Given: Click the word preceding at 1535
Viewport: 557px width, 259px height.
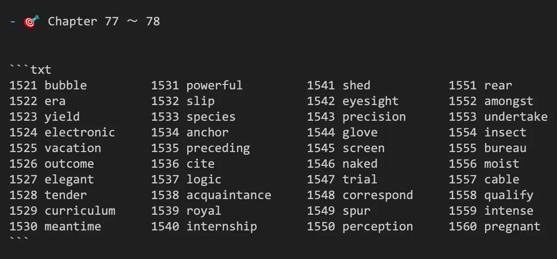Looking at the screenshot, I should (218, 148).
